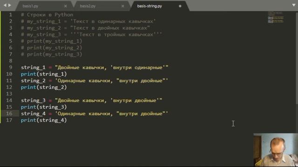Click the commented print(my_string_2) line

coord(52,48)
